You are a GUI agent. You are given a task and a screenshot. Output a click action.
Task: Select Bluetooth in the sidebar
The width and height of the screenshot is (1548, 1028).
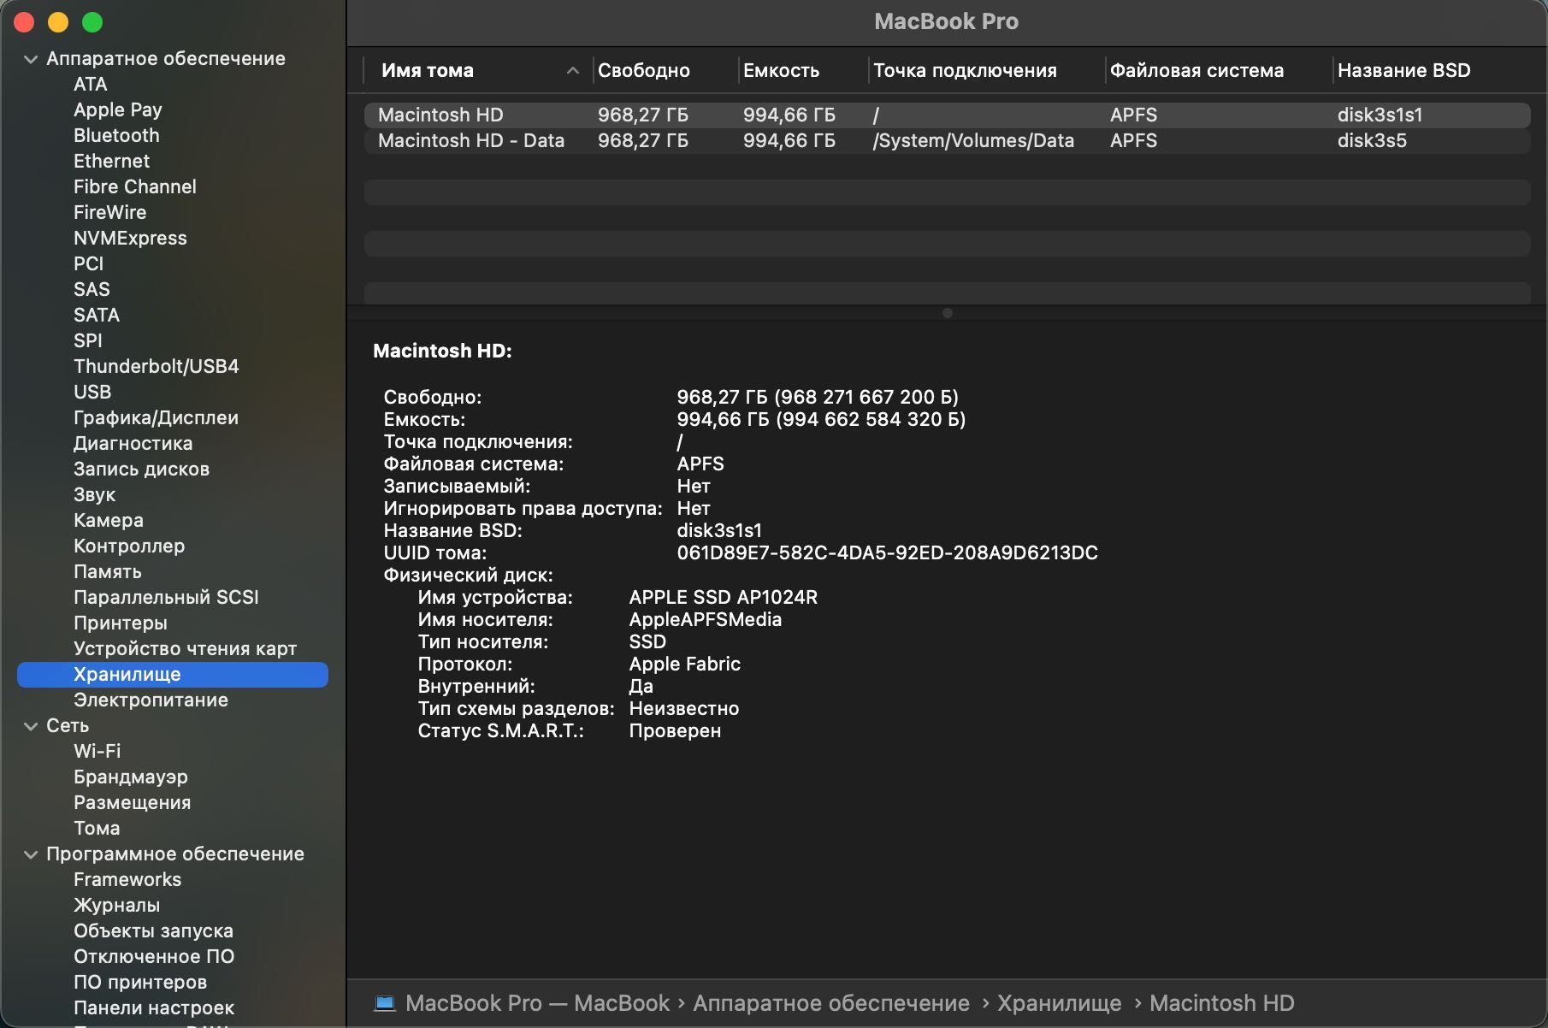116,135
